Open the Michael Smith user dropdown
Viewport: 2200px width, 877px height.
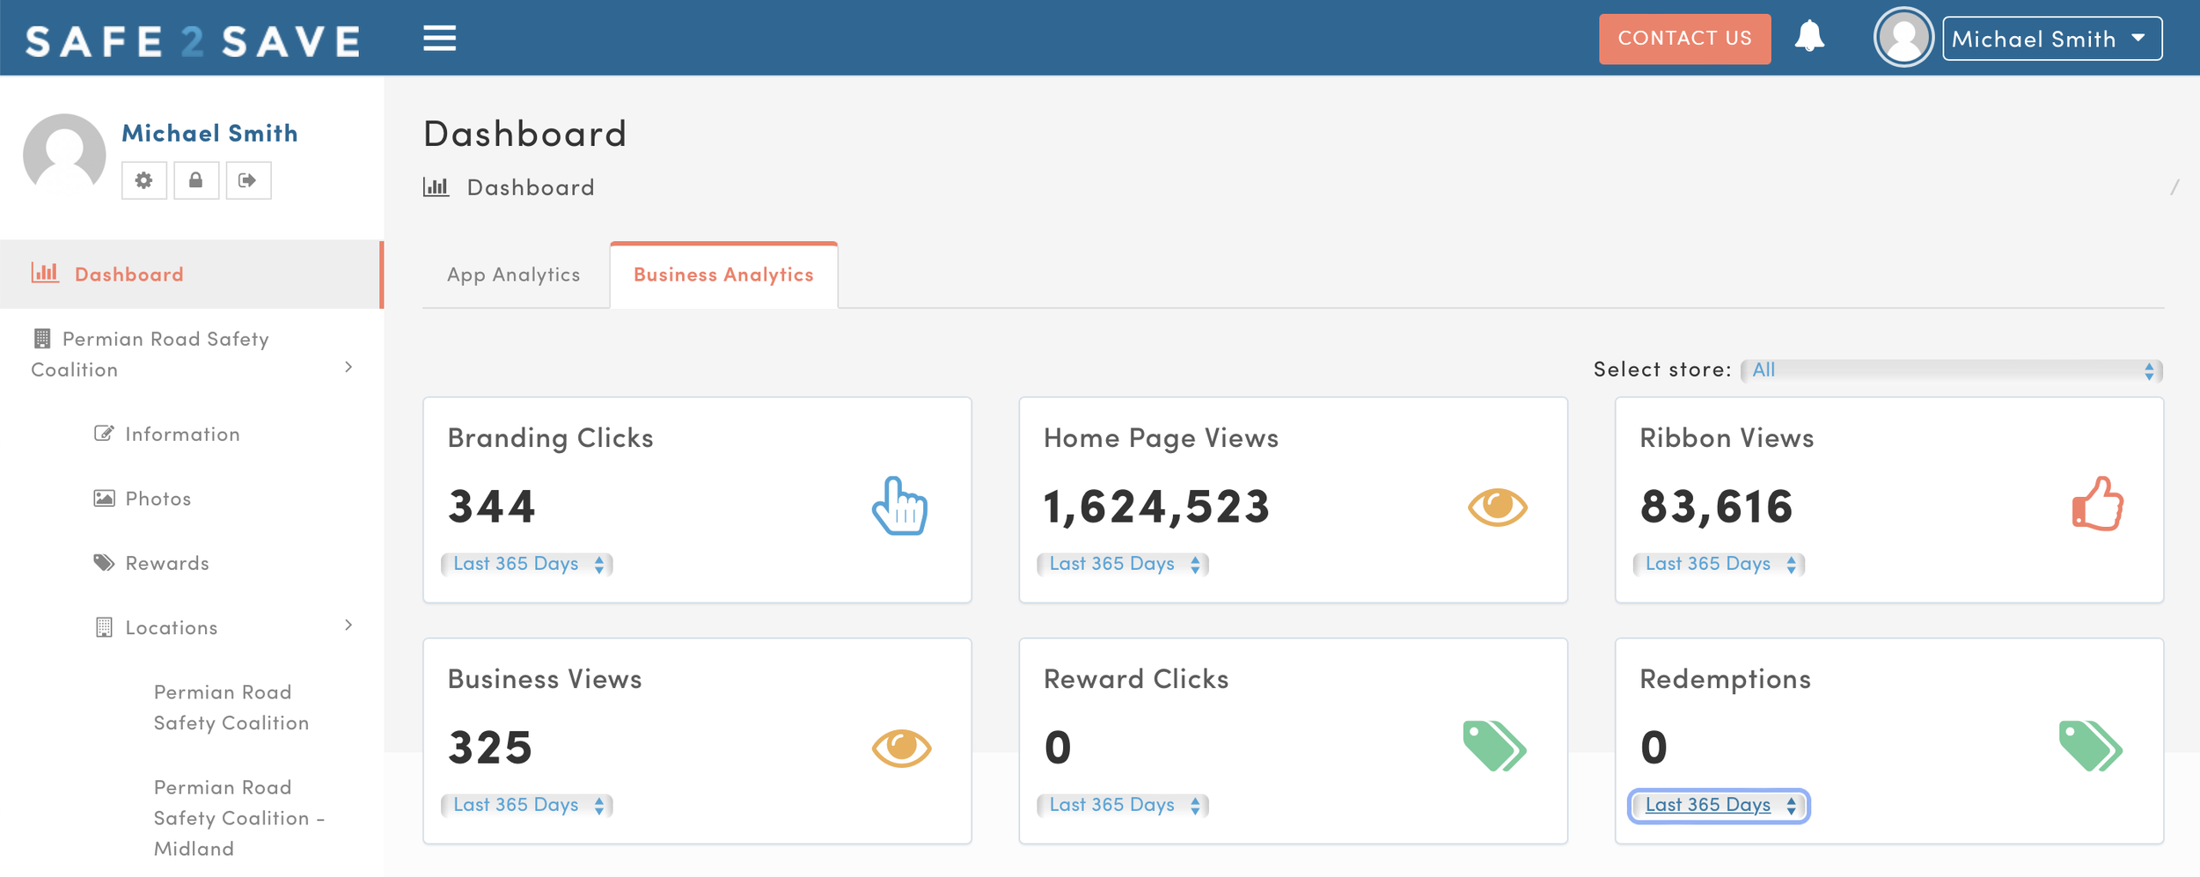click(x=2052, y=39)
